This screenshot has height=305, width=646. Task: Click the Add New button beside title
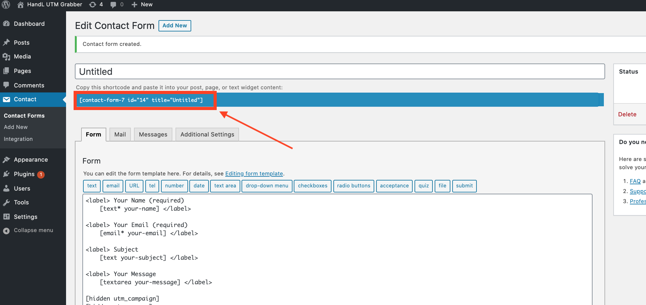[x=175, y=26]
